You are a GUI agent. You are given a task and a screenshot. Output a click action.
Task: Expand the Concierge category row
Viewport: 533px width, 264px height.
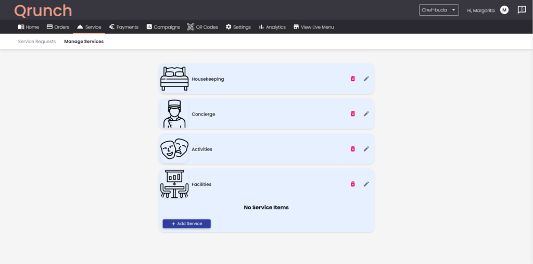[x=266, y=114]
